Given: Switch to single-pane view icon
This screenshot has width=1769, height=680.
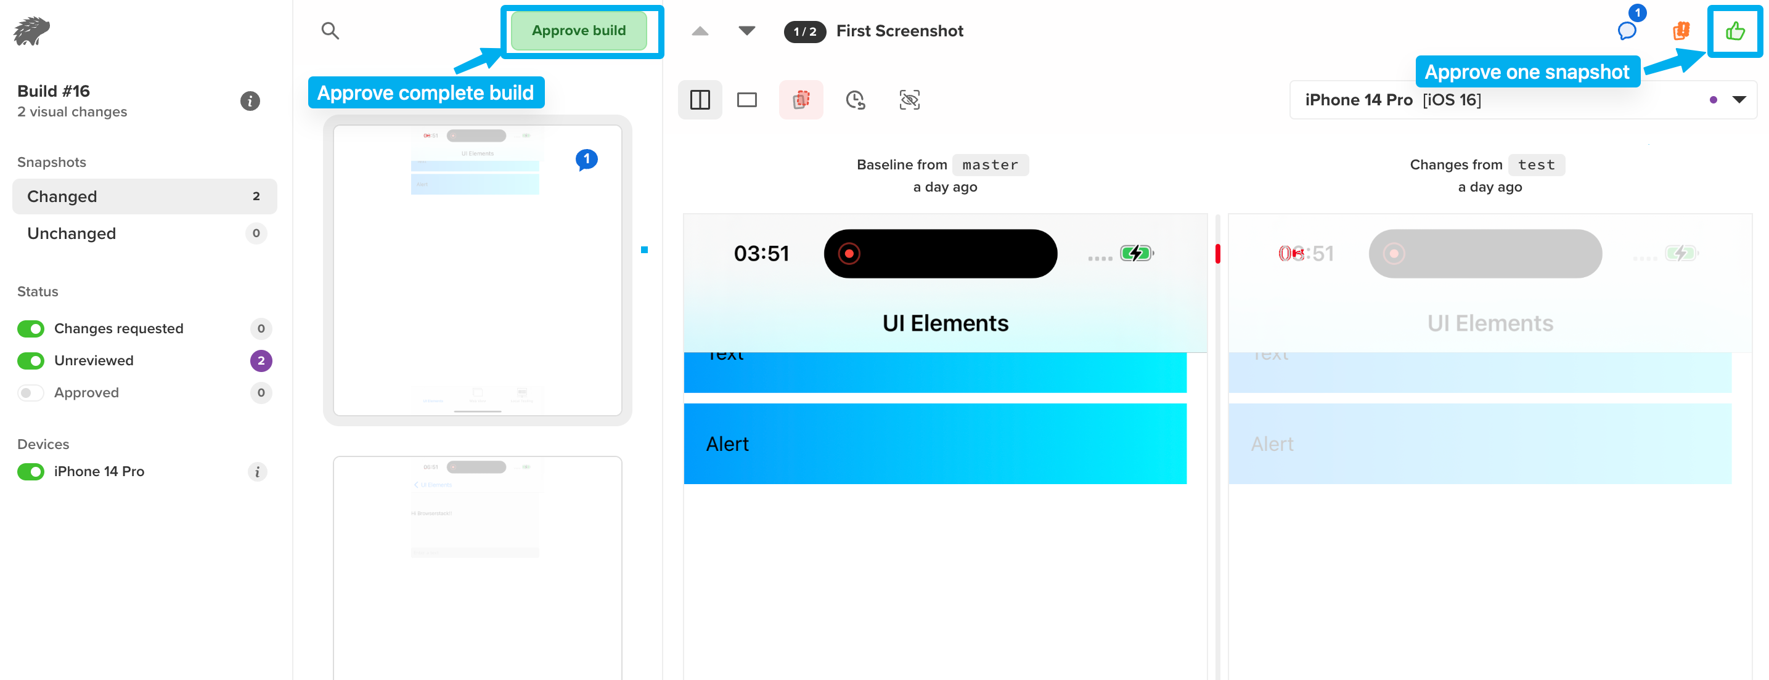Looking at the screenshot, I should (746, 100).
